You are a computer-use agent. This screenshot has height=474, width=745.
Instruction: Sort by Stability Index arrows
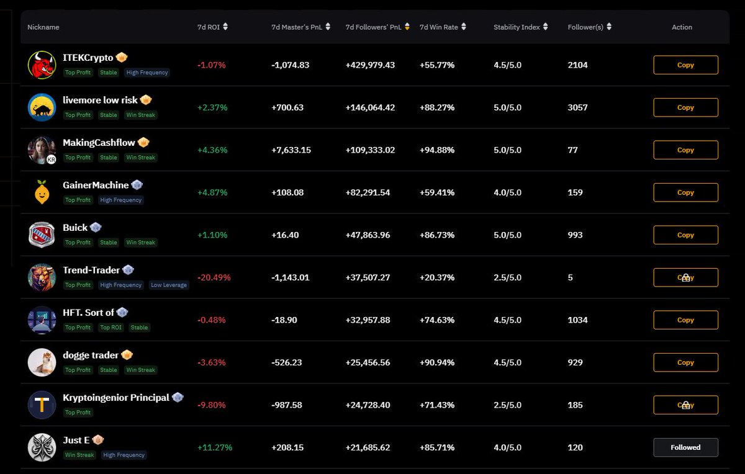pos(546,27)
